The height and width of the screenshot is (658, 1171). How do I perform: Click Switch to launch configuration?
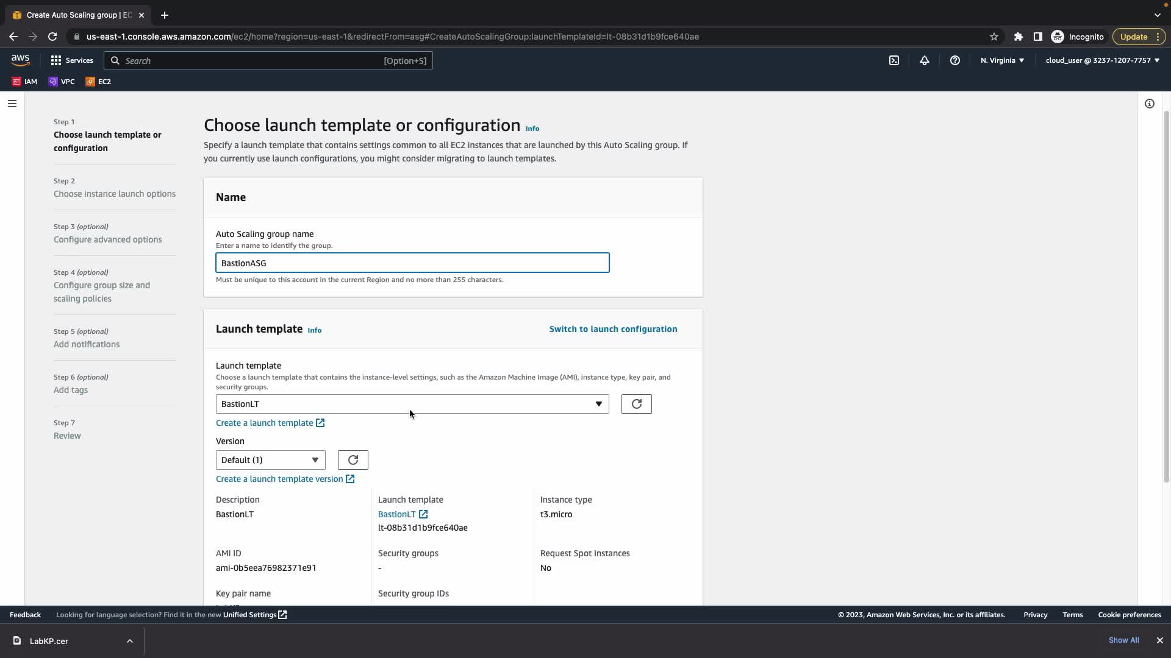pos(613,329)
